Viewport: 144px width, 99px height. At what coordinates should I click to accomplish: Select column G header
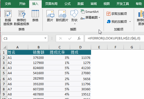(132, 47)
